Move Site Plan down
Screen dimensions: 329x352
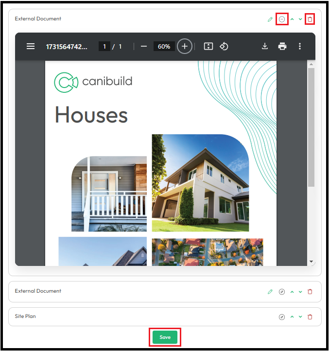click(300, 317)
